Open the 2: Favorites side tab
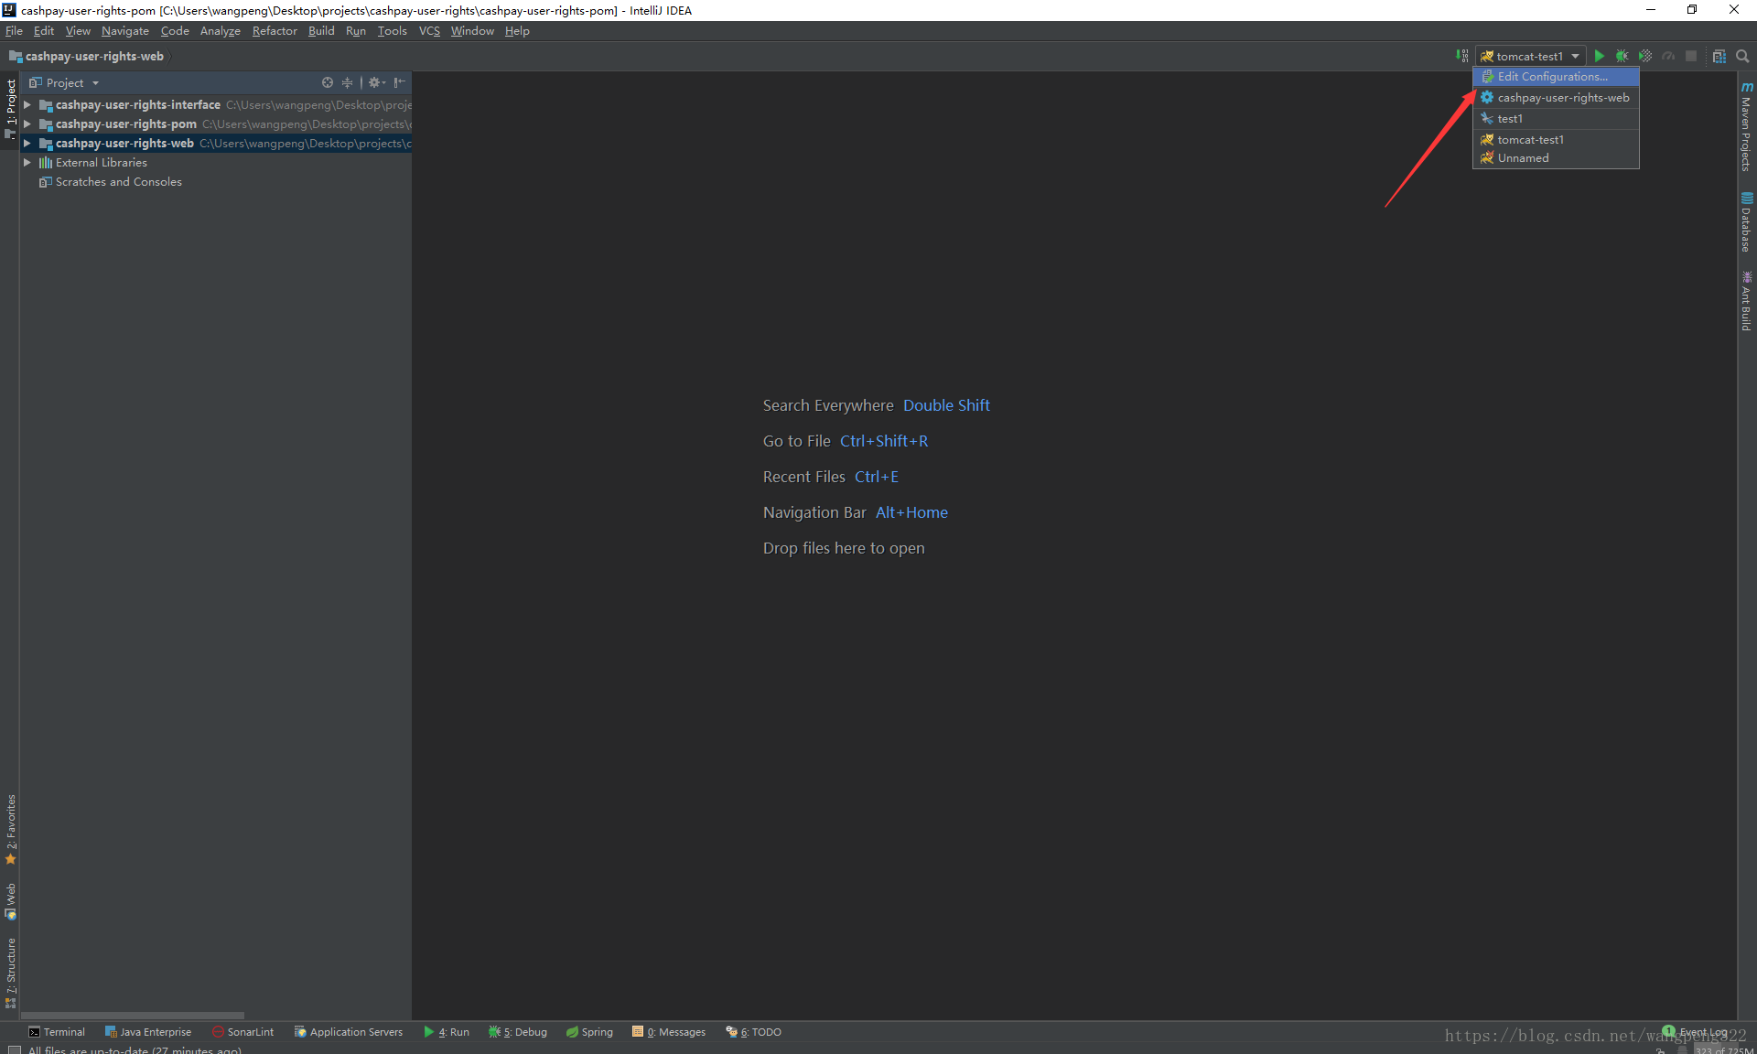This screenshot has height=1054, width=1757. [x=11, y=829]
